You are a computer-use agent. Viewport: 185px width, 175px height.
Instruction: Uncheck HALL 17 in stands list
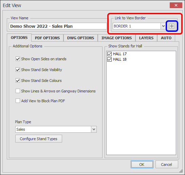tap(109, 54)
